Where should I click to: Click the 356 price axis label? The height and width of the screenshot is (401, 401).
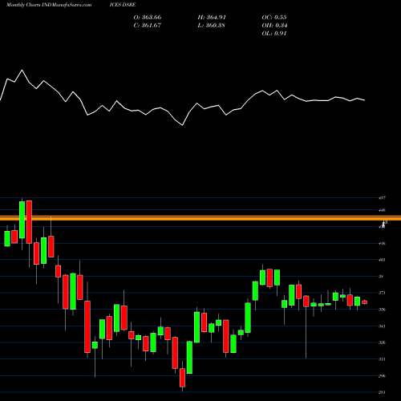[x=383, y=310]
